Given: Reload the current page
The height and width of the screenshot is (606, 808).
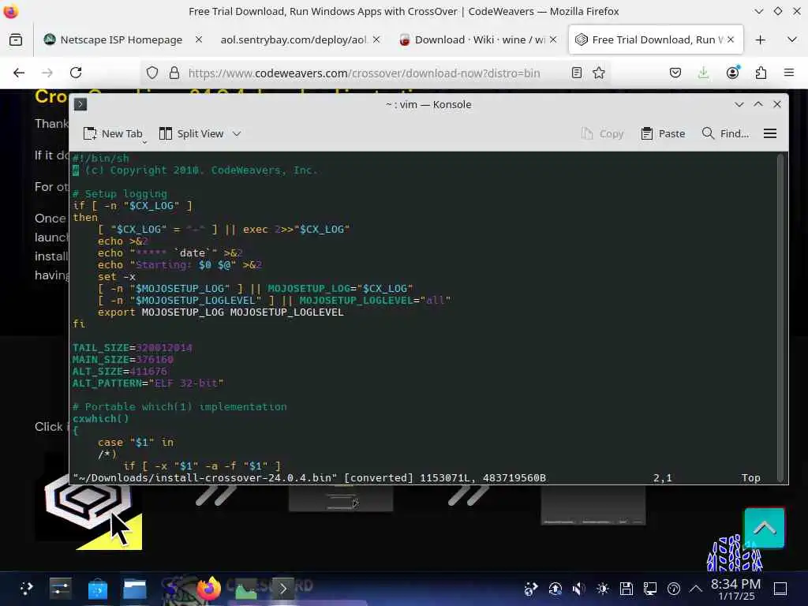Looking at the screenshot, I should pos(76,73).
